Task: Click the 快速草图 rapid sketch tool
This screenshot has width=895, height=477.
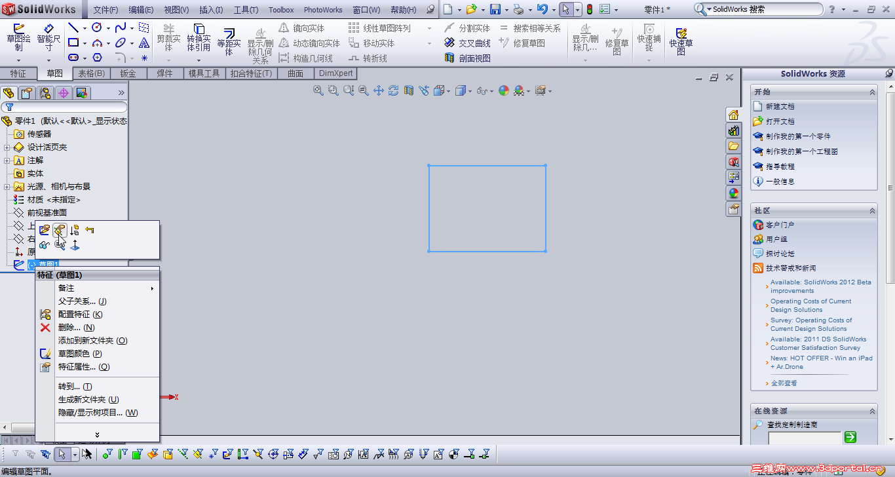Action: pyautogui.click(x=681, y=41)
